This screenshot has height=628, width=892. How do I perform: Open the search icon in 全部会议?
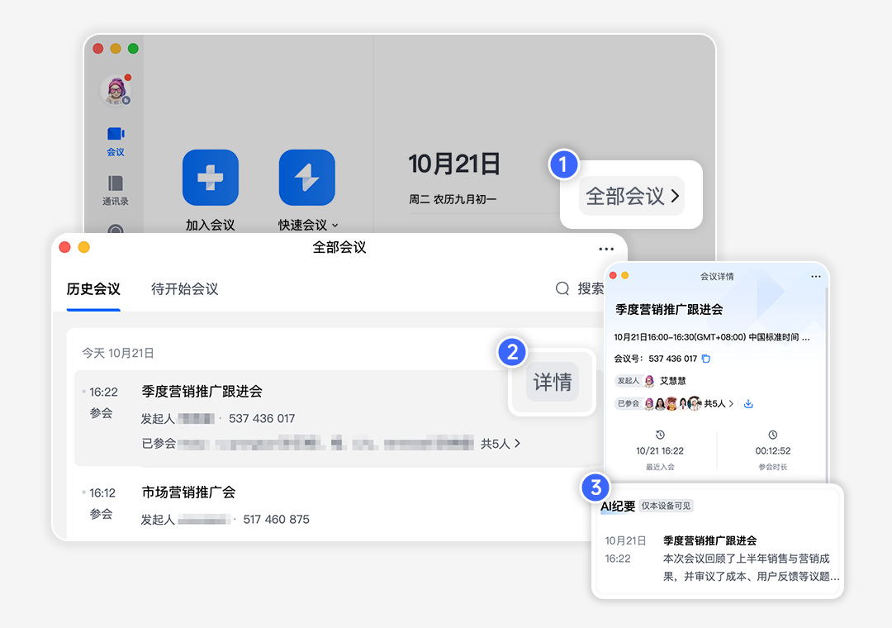(x=562, y=288)
